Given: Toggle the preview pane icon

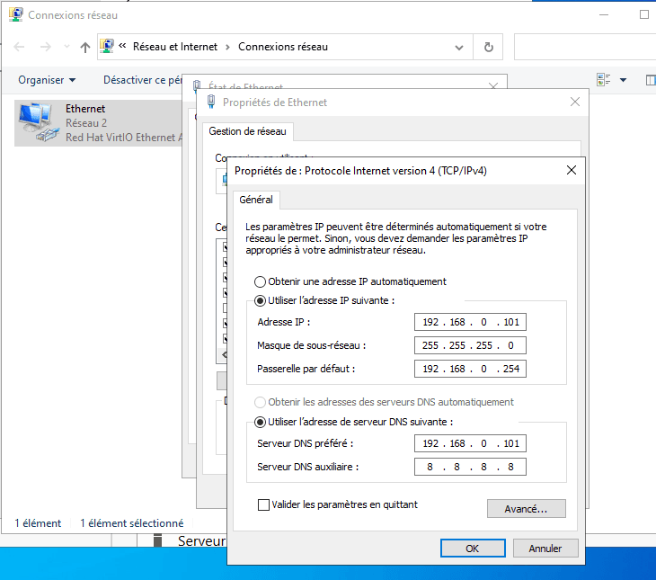Looking at the screenshot, I should click(x=651, y=80).
